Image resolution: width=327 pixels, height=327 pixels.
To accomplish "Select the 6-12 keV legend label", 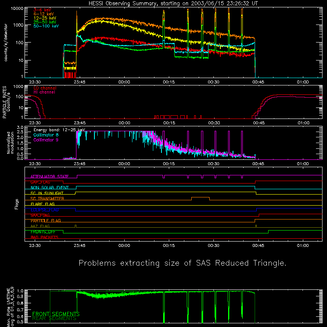I will pyautogui.click(x=44, y=14).
